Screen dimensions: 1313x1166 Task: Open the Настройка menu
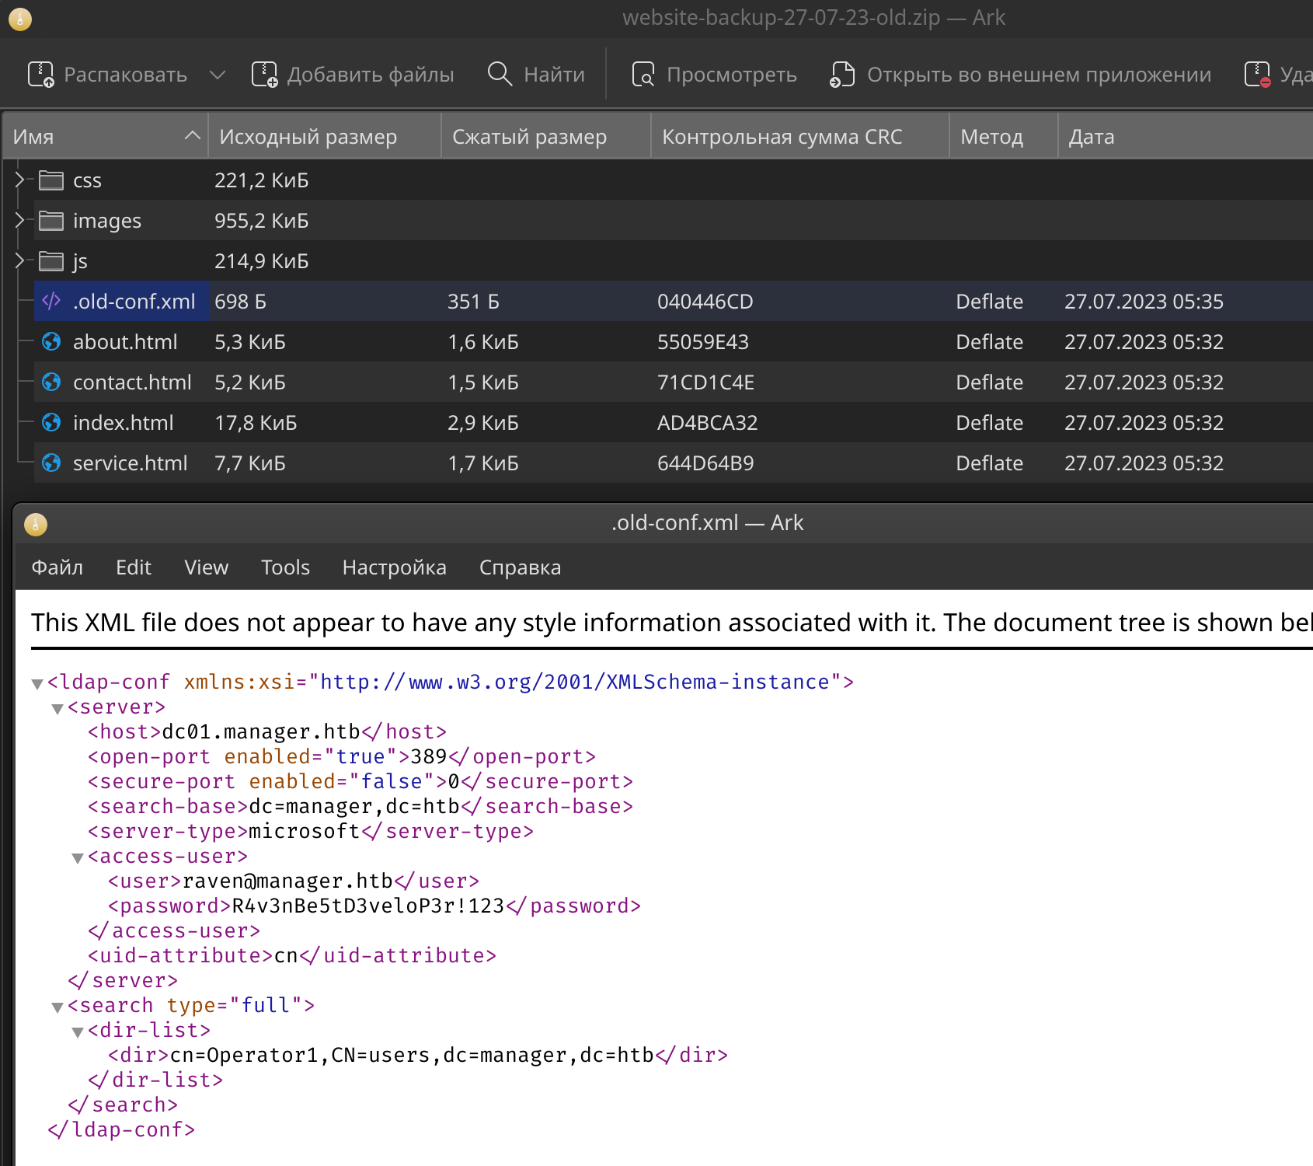(395, 567)
